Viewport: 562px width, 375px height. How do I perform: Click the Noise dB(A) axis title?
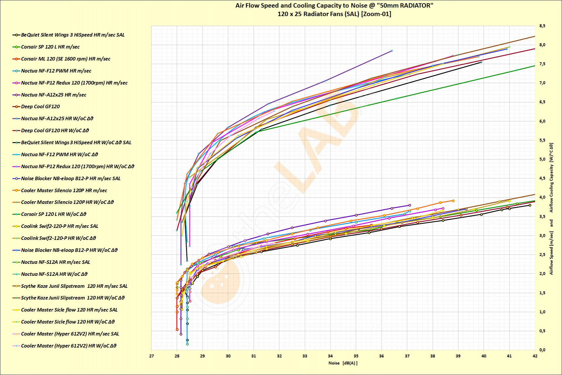[x=343, y=363]
